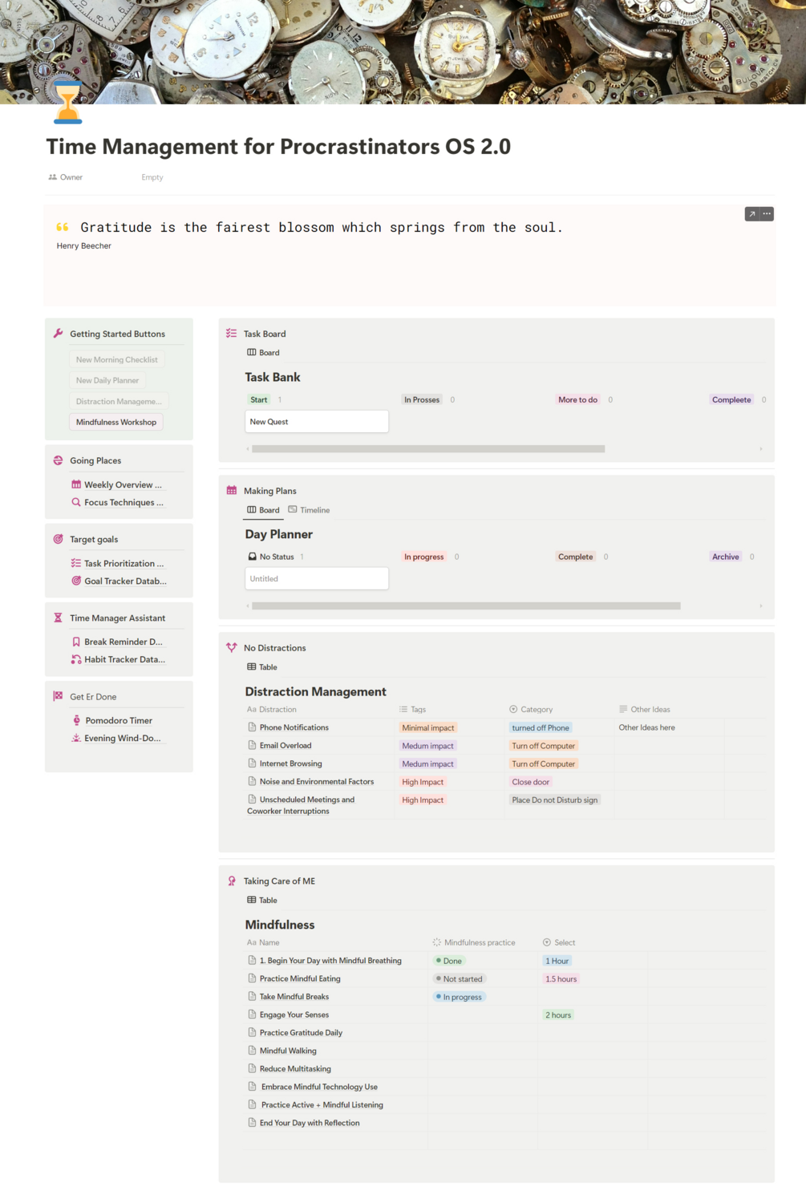806x1203 pixels.
Task: Open the Phone Notifications page icon
Action: (252, 727)
